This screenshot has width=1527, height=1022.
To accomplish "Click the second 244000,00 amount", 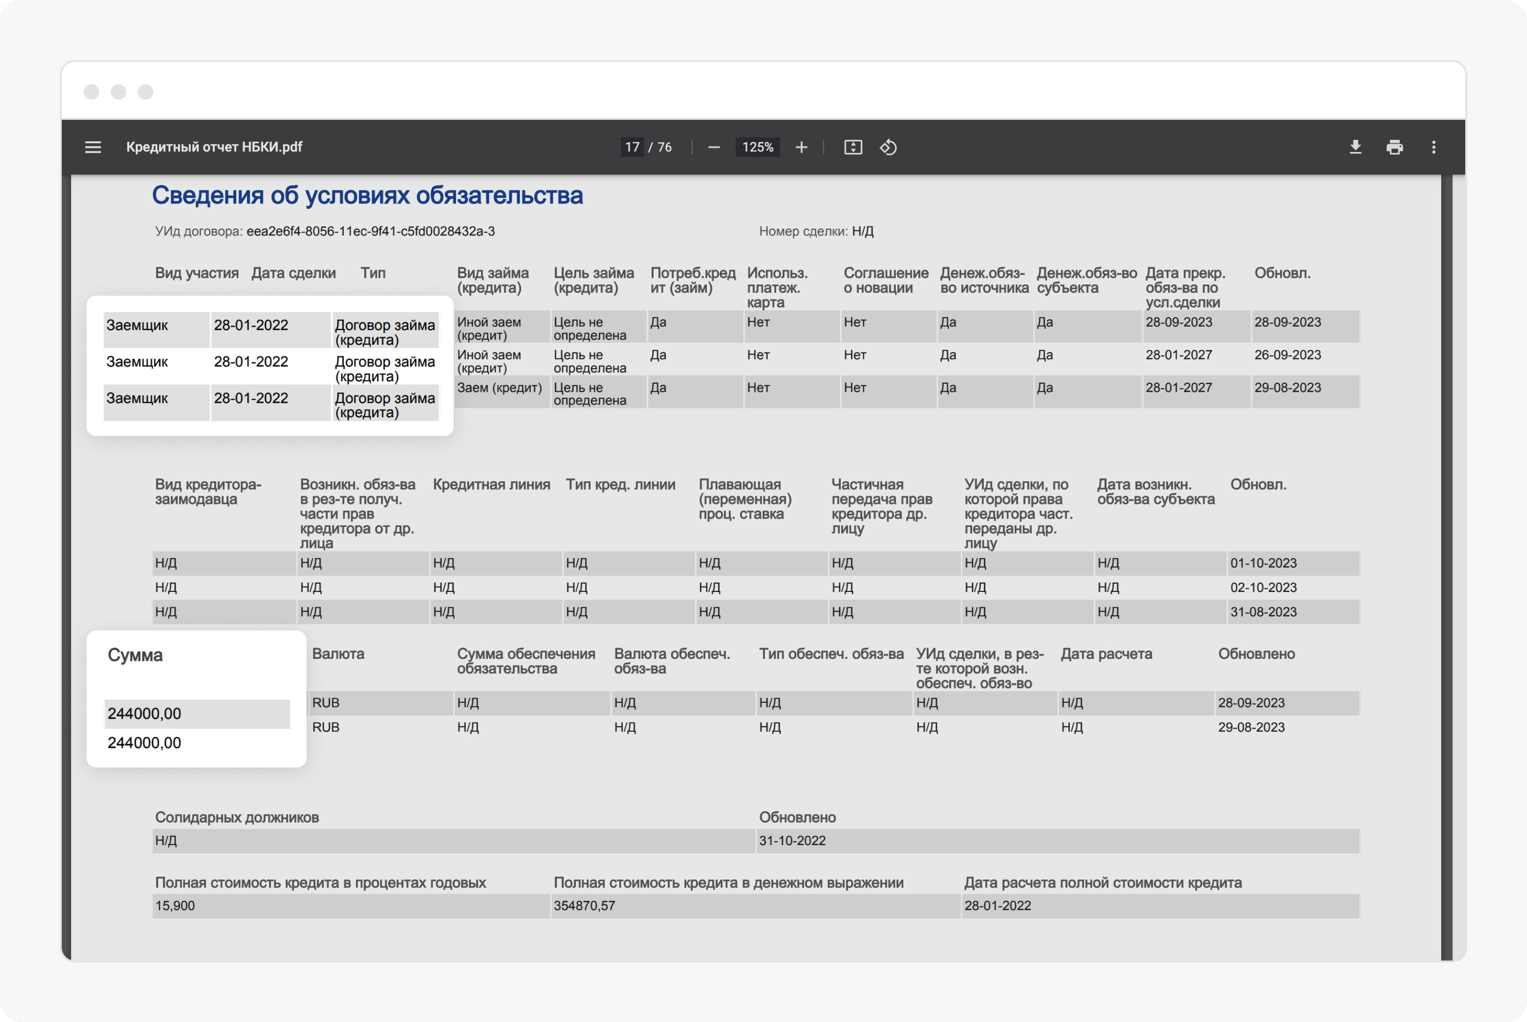I will pyautogui.click(x=144, y=743).
